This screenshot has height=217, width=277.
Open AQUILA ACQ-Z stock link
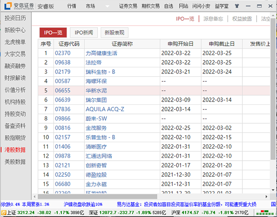point(105,109)
